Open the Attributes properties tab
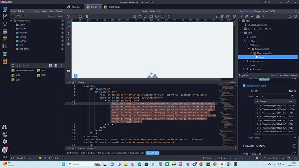Viewport: 299px width, 168px height. point(285,75)
